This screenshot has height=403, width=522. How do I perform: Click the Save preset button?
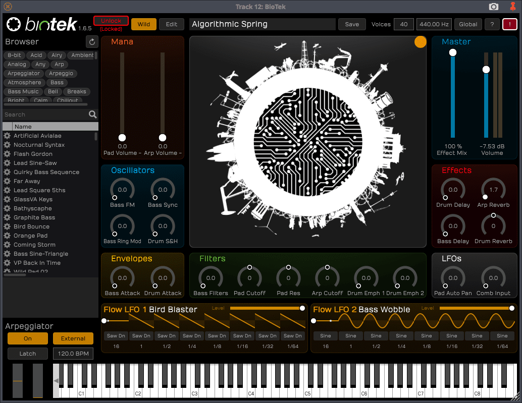point(352,24)
